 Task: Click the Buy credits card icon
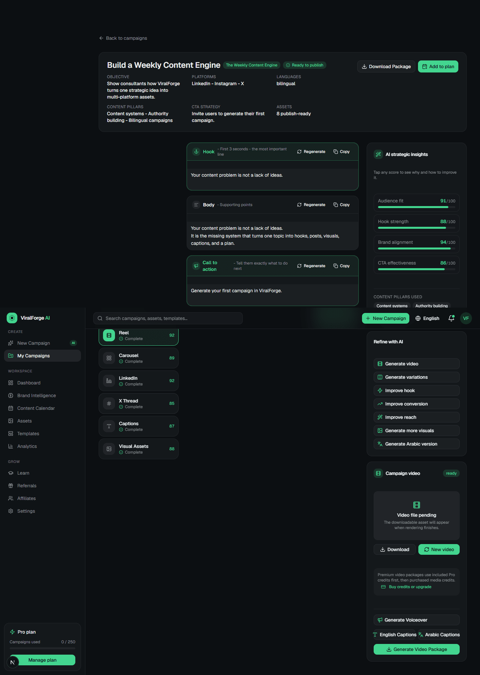pyautogui.click(x=383, y=587)
